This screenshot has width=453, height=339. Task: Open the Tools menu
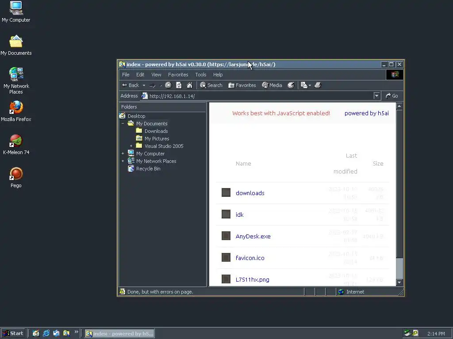point(201,75)
